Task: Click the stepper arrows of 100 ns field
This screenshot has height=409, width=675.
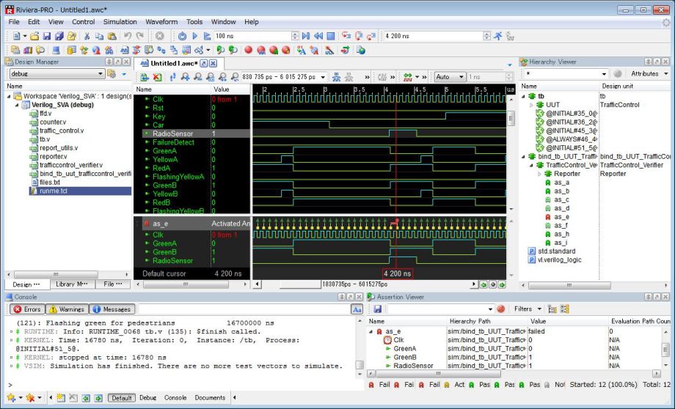Action: [x=295, y=36]
